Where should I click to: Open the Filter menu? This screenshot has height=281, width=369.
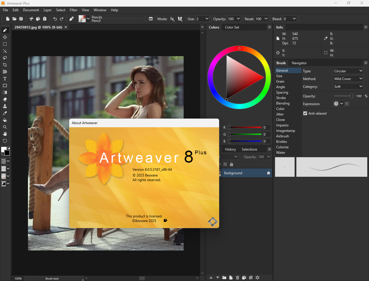(74, 10)
